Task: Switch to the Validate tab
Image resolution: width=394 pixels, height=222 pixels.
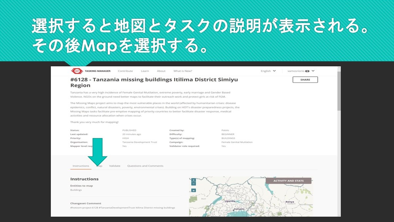Action: pos(115,166)
